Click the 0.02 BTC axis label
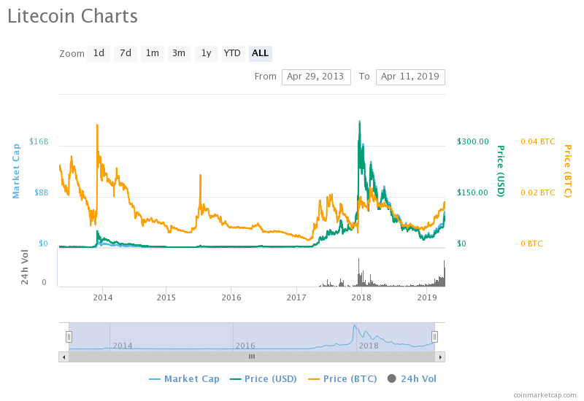This screenshot has width=584, height=401. (538, 192)
